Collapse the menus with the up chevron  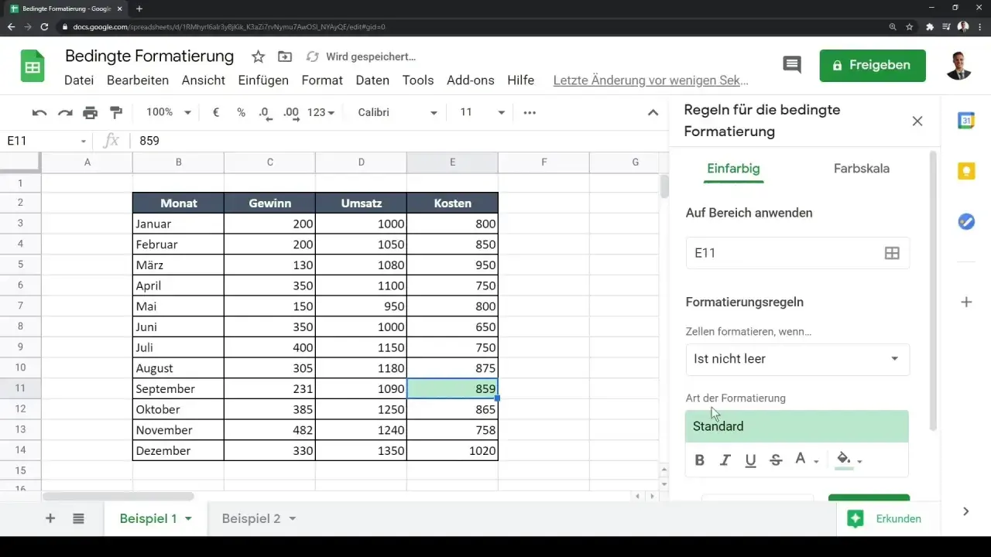pyautogui.click(x=653, y=112)
